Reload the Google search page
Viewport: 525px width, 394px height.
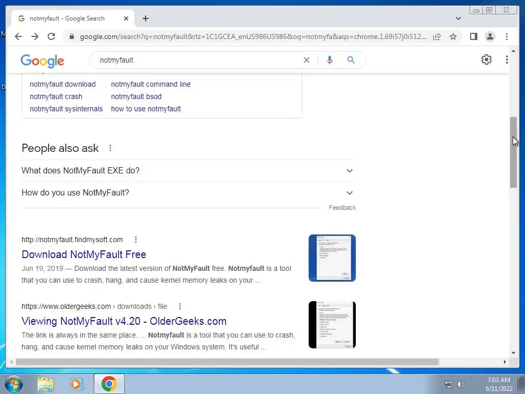[x=51, y=36]
